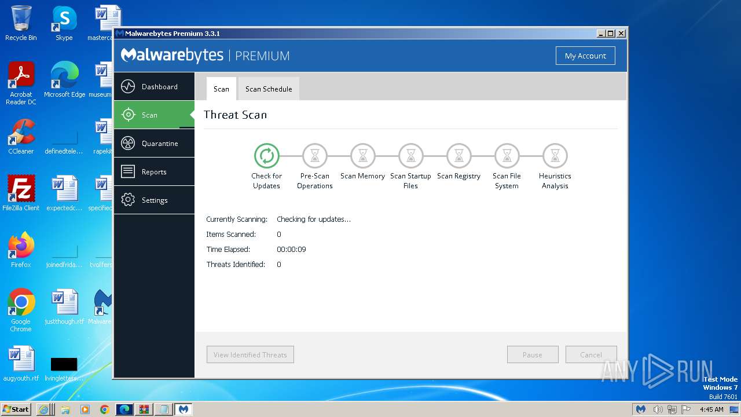This screenshot has height=417, width=741.
Task: Open the Skype desktop shortcut
Action: [64, 23]
